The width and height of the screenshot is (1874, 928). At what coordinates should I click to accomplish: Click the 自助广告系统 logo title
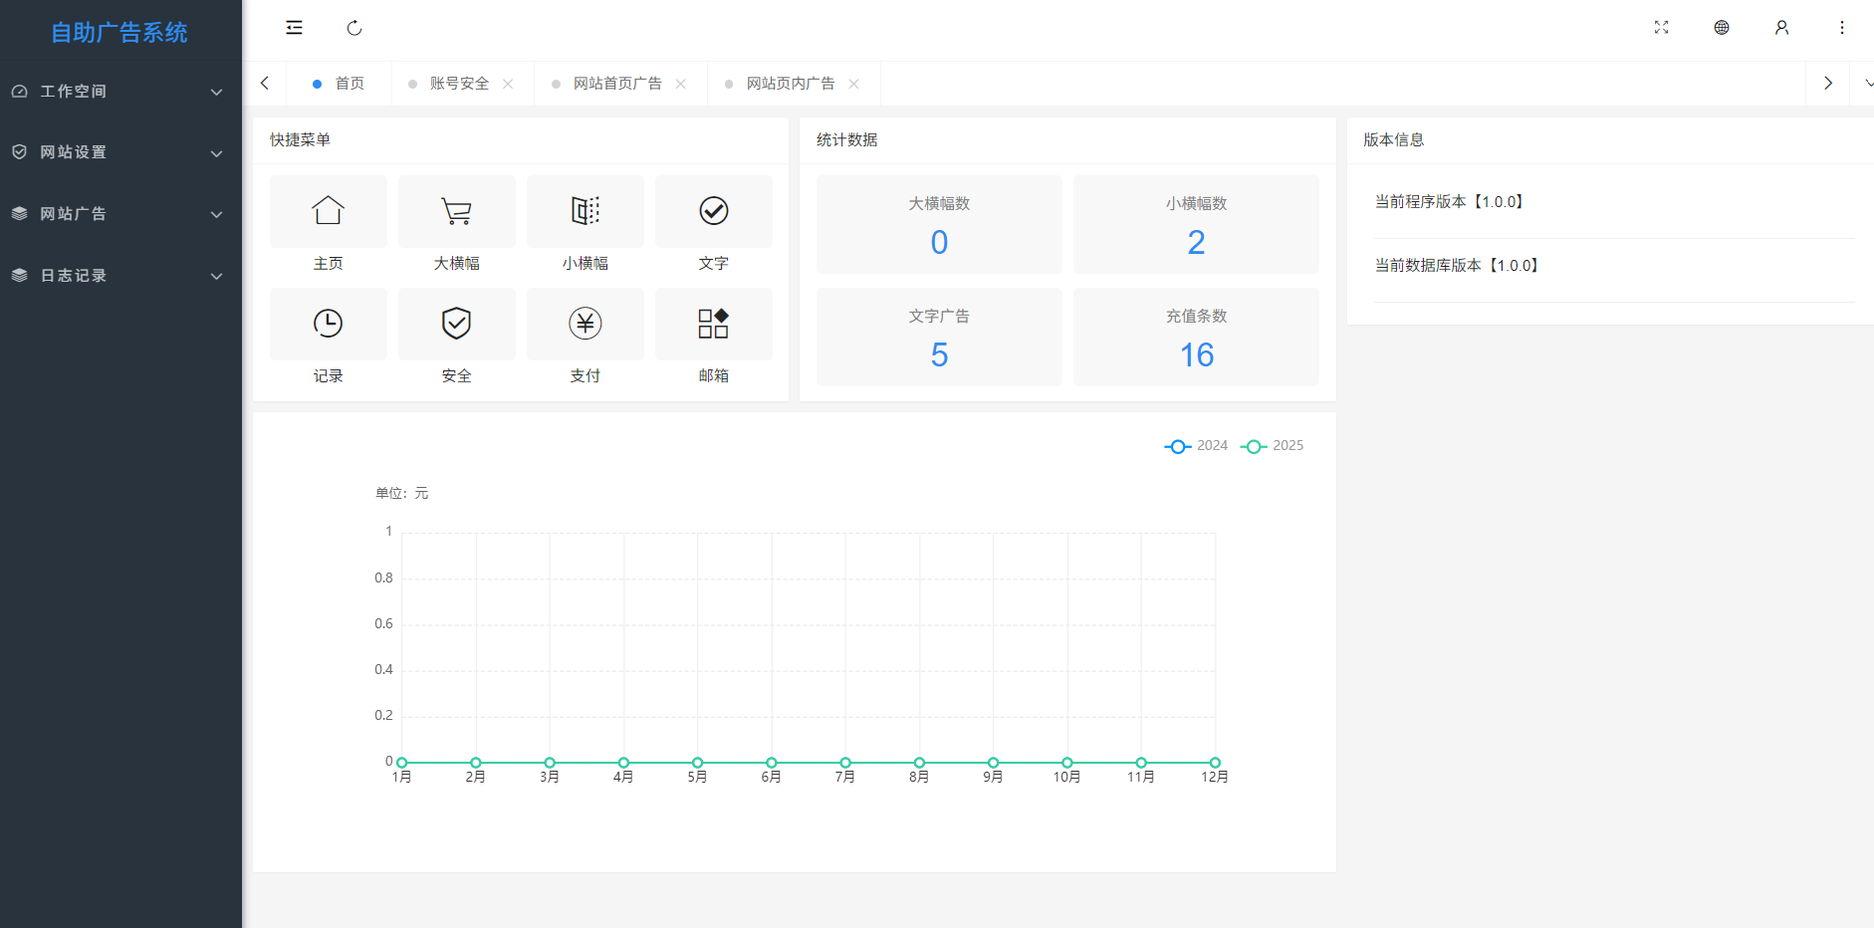click(119, 32)
